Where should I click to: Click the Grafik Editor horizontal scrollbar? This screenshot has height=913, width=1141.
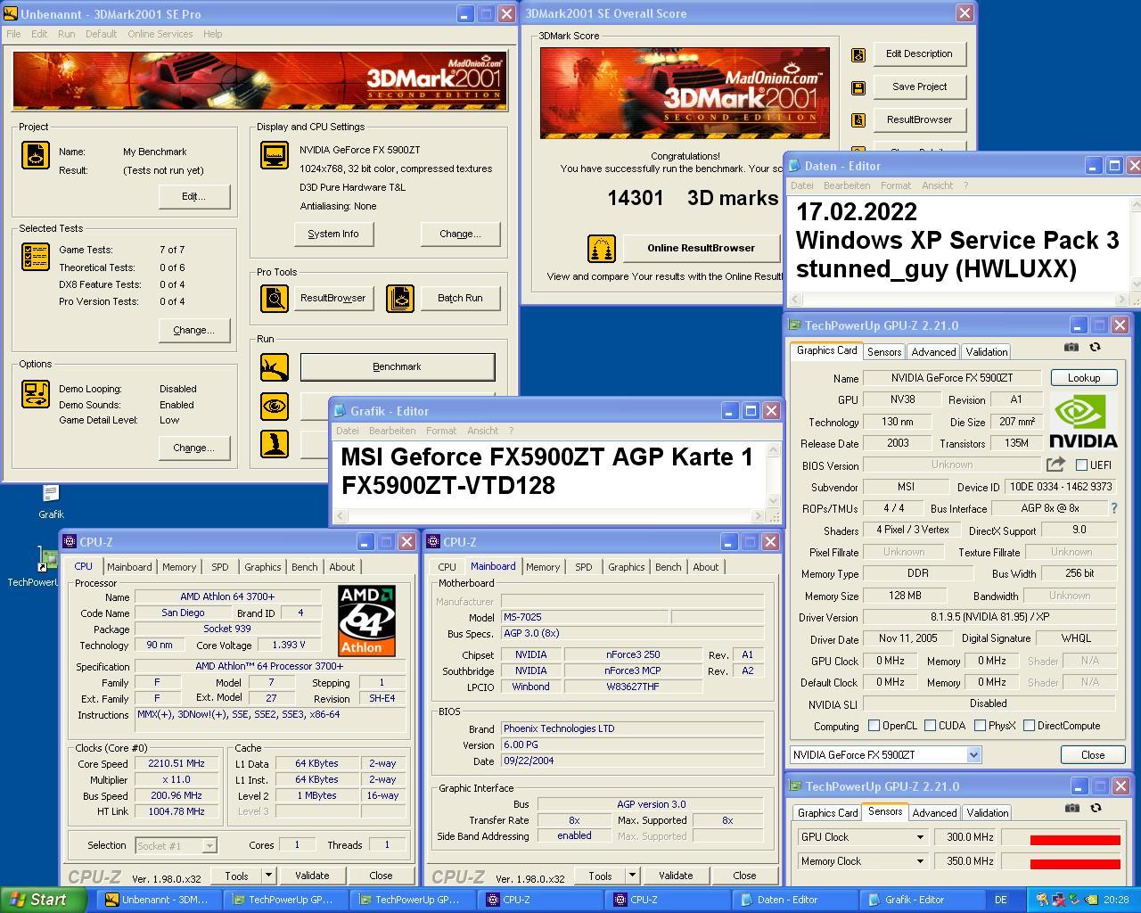tap(548, 515)
